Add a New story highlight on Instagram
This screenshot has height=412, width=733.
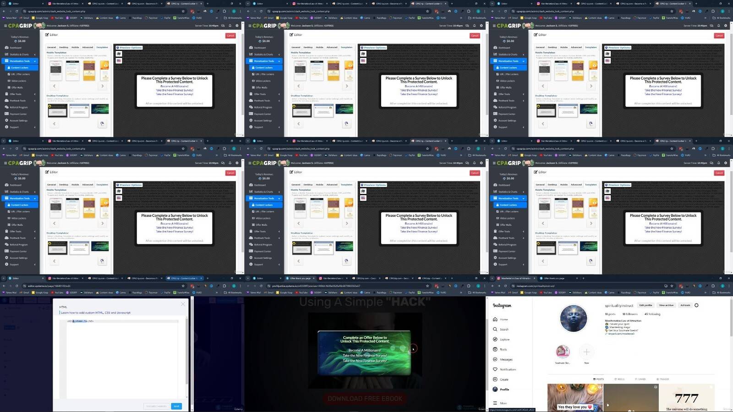click(x=586, y=354)
